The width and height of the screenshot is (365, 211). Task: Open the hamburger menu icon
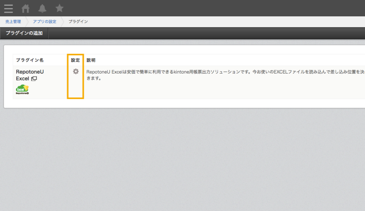[8, 8]
